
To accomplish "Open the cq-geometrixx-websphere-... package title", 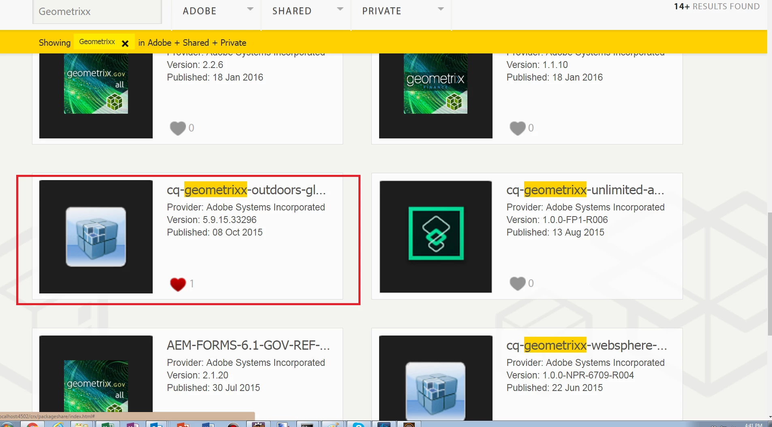I will coord(586,345).
